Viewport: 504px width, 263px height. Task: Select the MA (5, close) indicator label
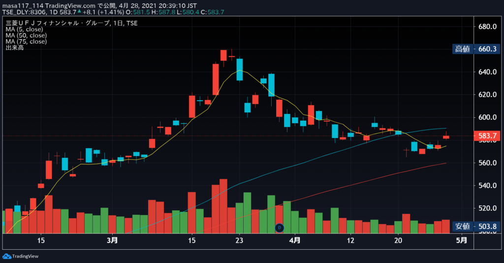tap(25, 29)
